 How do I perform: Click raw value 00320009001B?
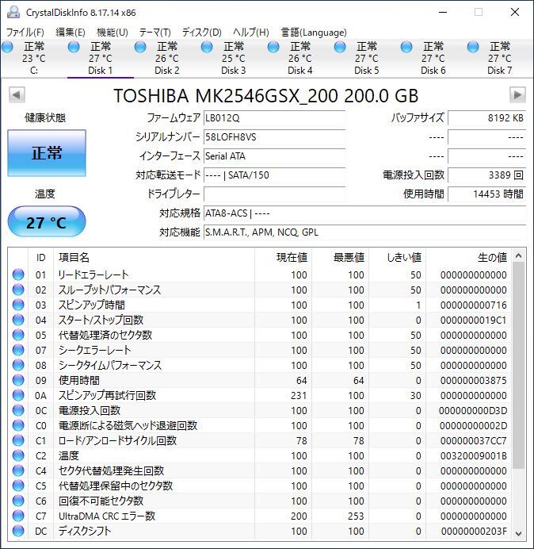pyautogui.click(x=474, y=456)
